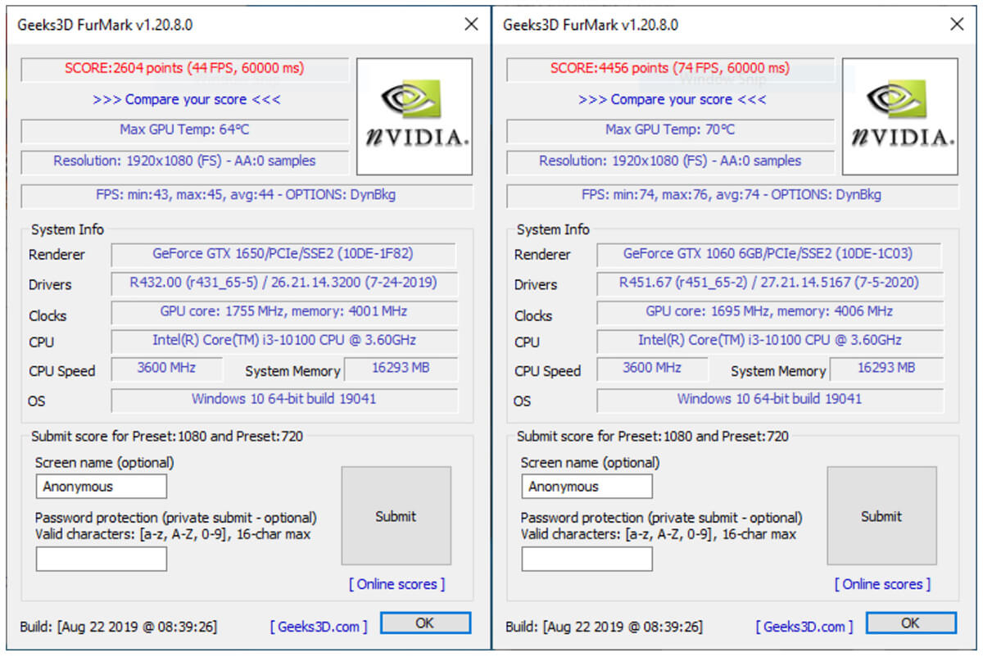Click GPU core: 1755 MHz clocks field
Image resolution: width=983 pixels, height=657 pixels.
pyautogui.click(x=283, y=313)
